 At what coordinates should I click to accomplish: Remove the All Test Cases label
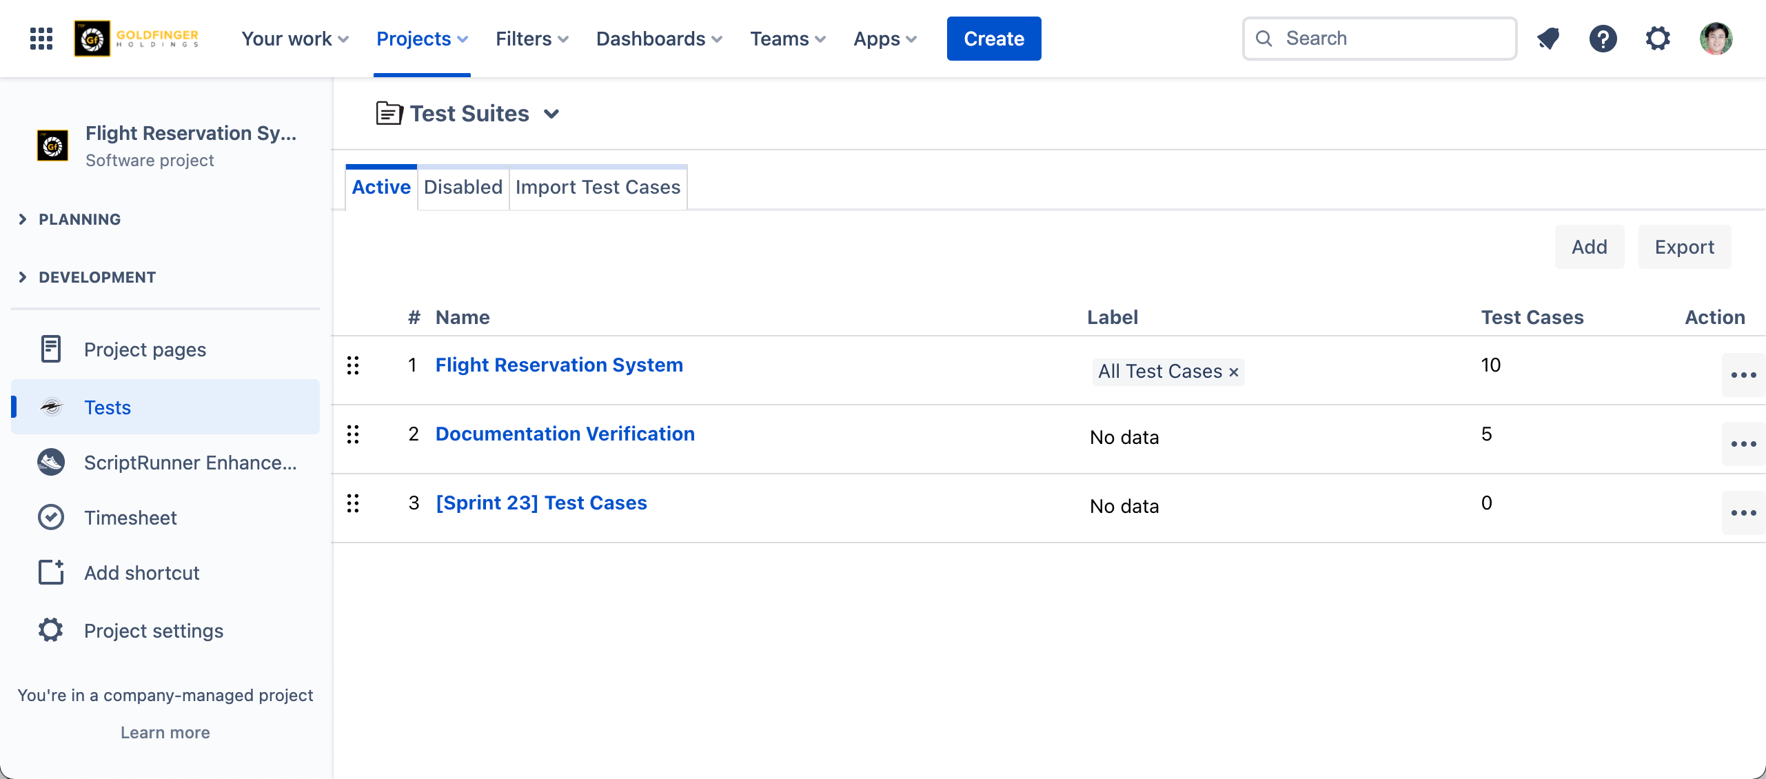point(1234,372)
